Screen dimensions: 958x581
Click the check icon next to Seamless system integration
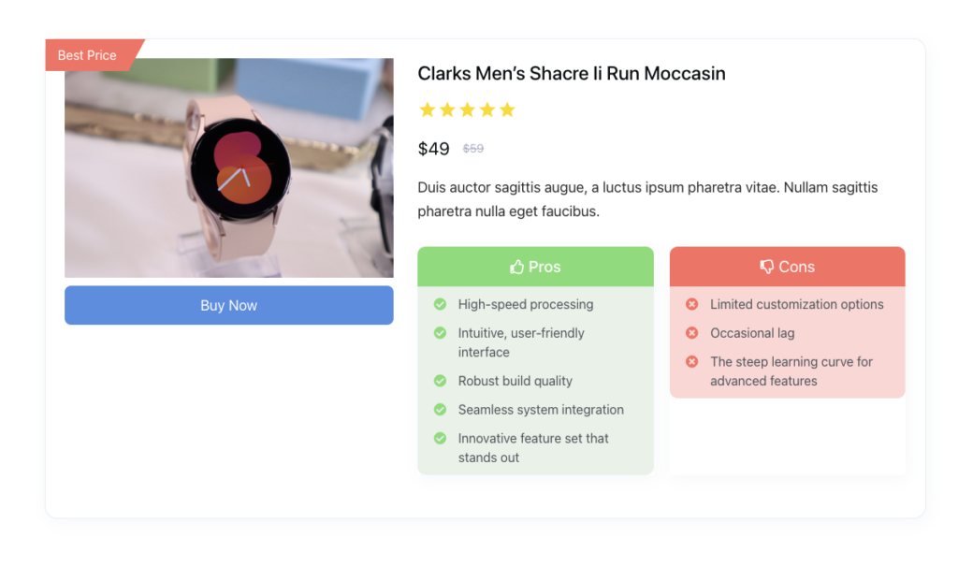coord(440,410)
